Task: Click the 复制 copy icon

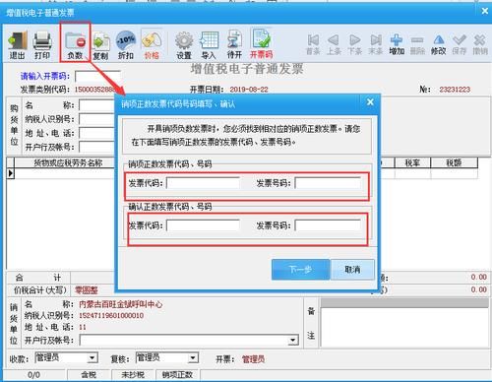Action: [x=100, y=45]
